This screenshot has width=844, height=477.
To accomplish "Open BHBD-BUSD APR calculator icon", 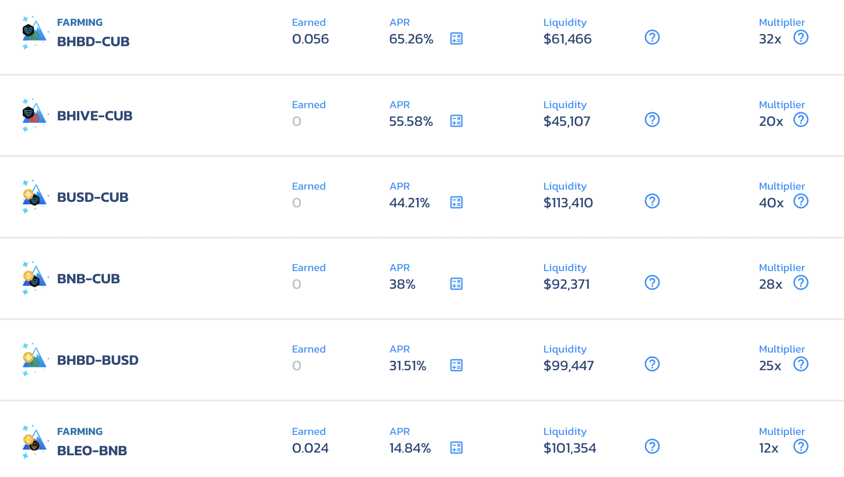I will click(x=456, y=365).
